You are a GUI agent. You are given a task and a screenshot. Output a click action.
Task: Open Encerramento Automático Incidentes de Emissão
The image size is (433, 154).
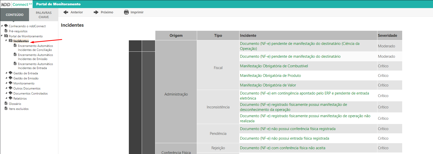(x=35, y=57)
